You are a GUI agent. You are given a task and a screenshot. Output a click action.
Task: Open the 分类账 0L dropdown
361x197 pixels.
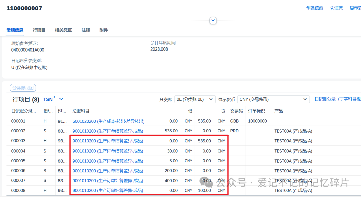[x=195, y=99]
